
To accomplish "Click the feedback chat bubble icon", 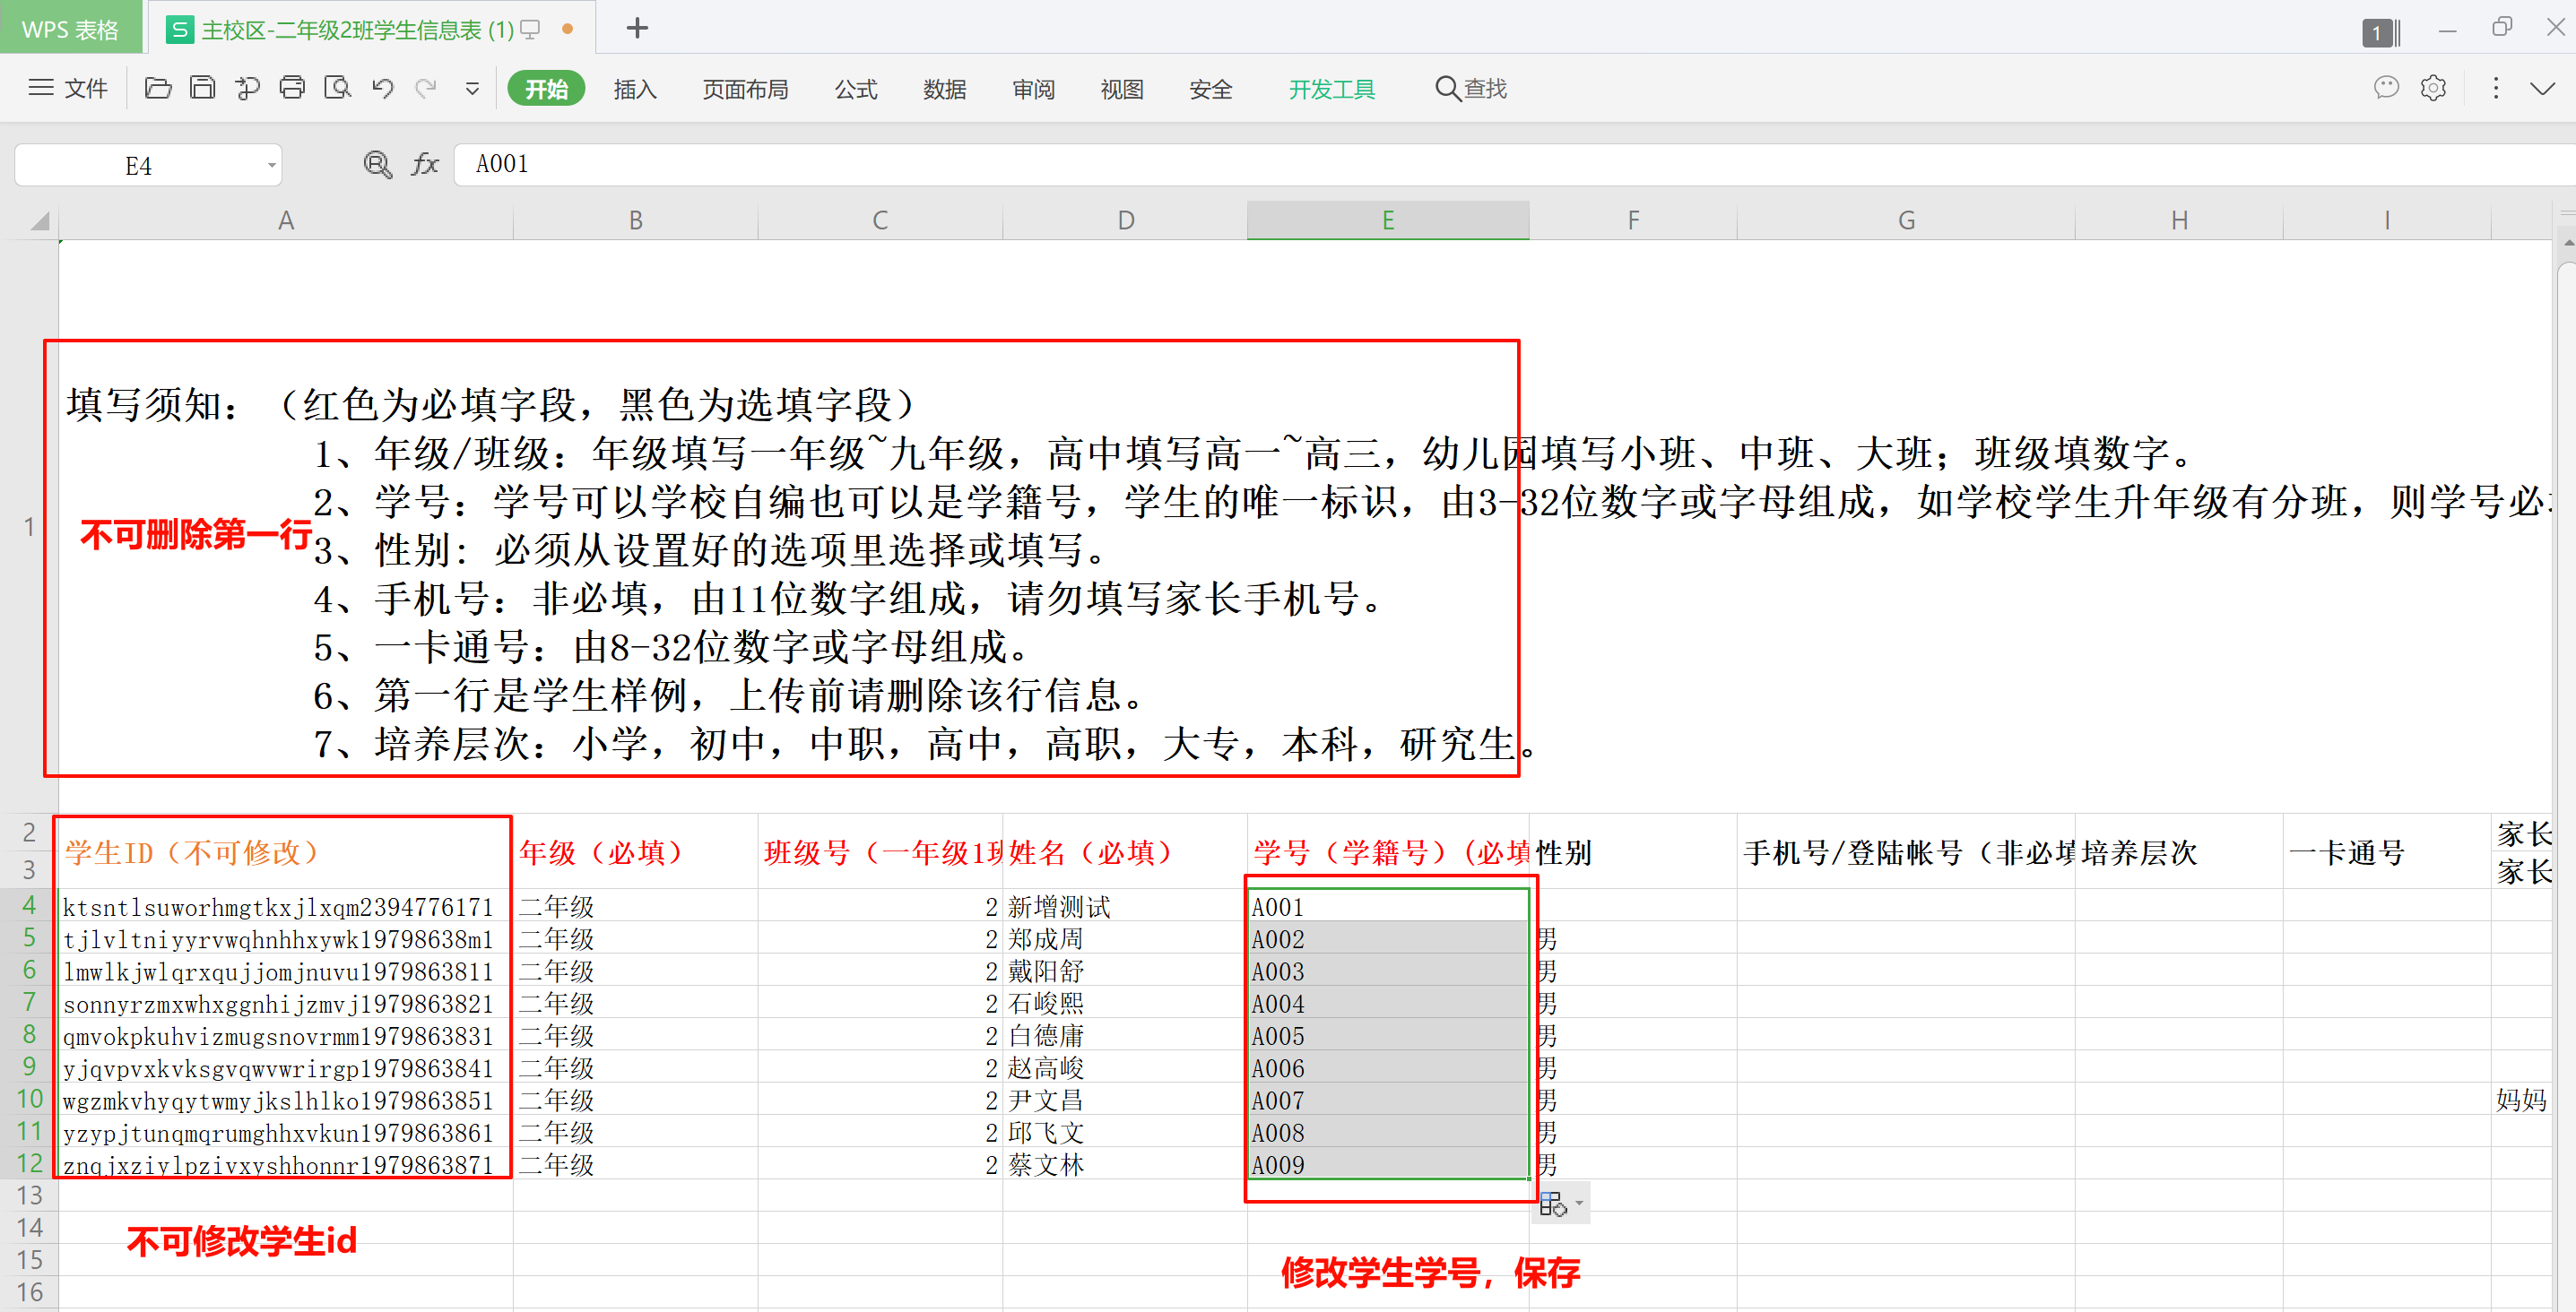I will point(2387,88).
